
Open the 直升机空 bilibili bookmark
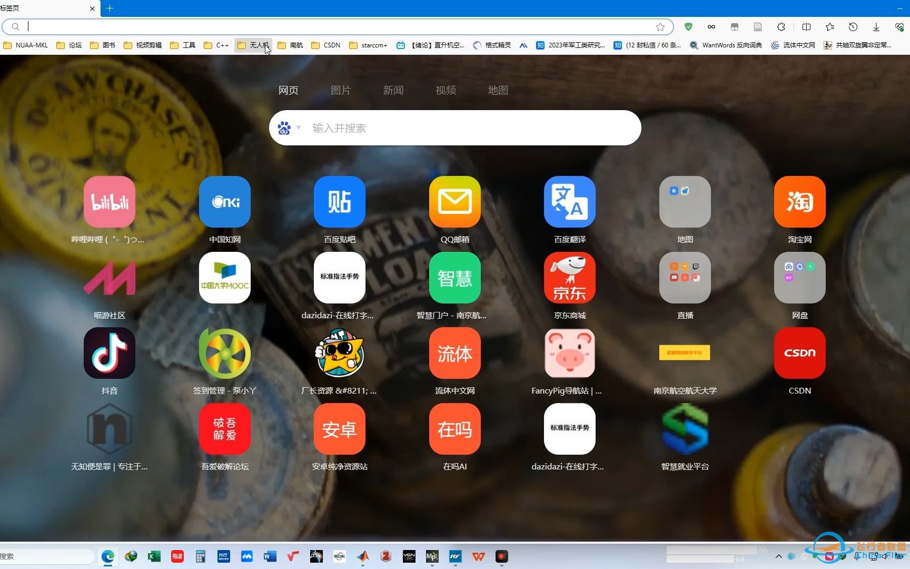tap(431, 45)
